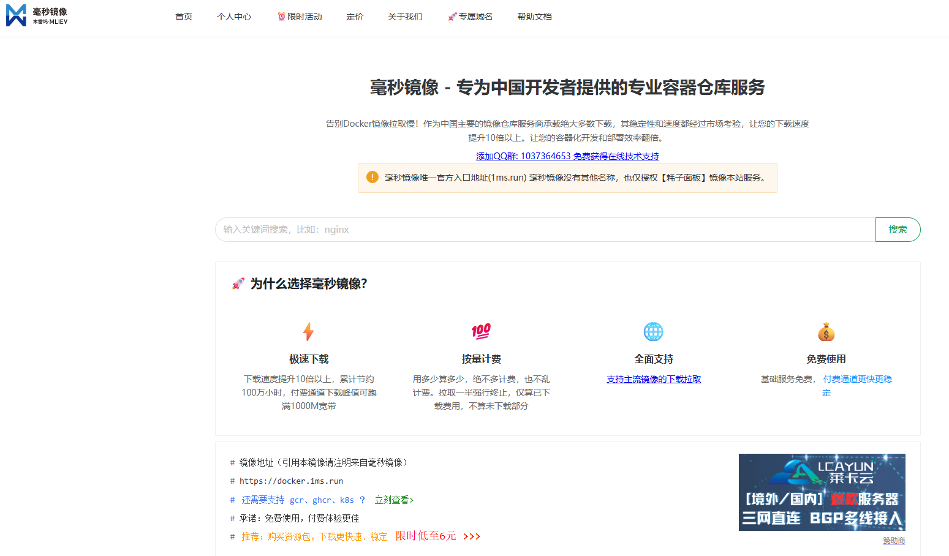Click the 立刻查看 link for gcr support
The height and width of the screenshot is (556, 949).
[x=394, y=500]
